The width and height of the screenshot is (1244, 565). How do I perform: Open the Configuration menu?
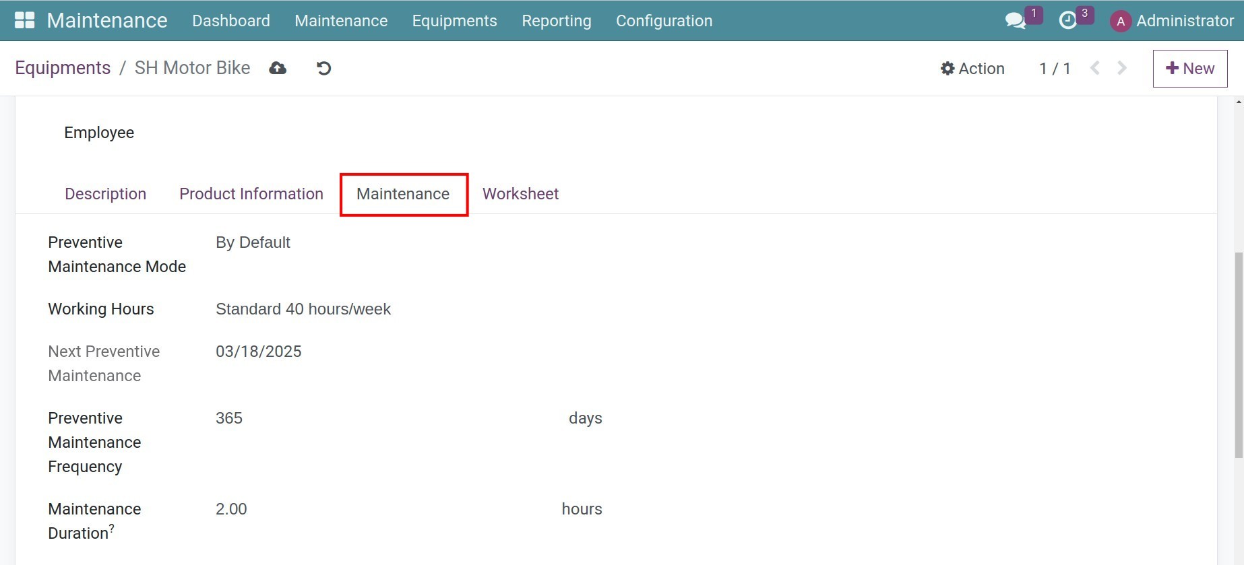coord(664,21)
